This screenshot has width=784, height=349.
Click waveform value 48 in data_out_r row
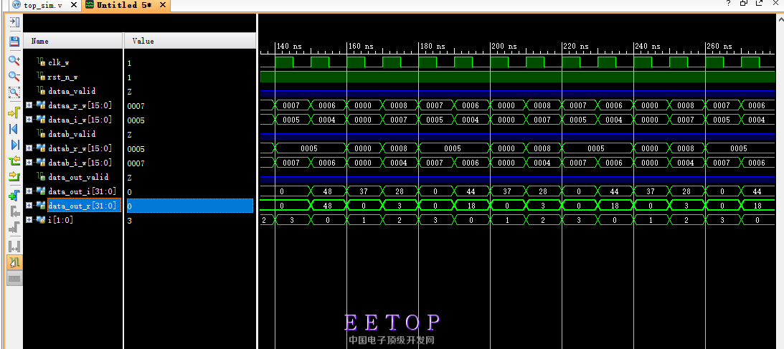[x=328, y=205]
